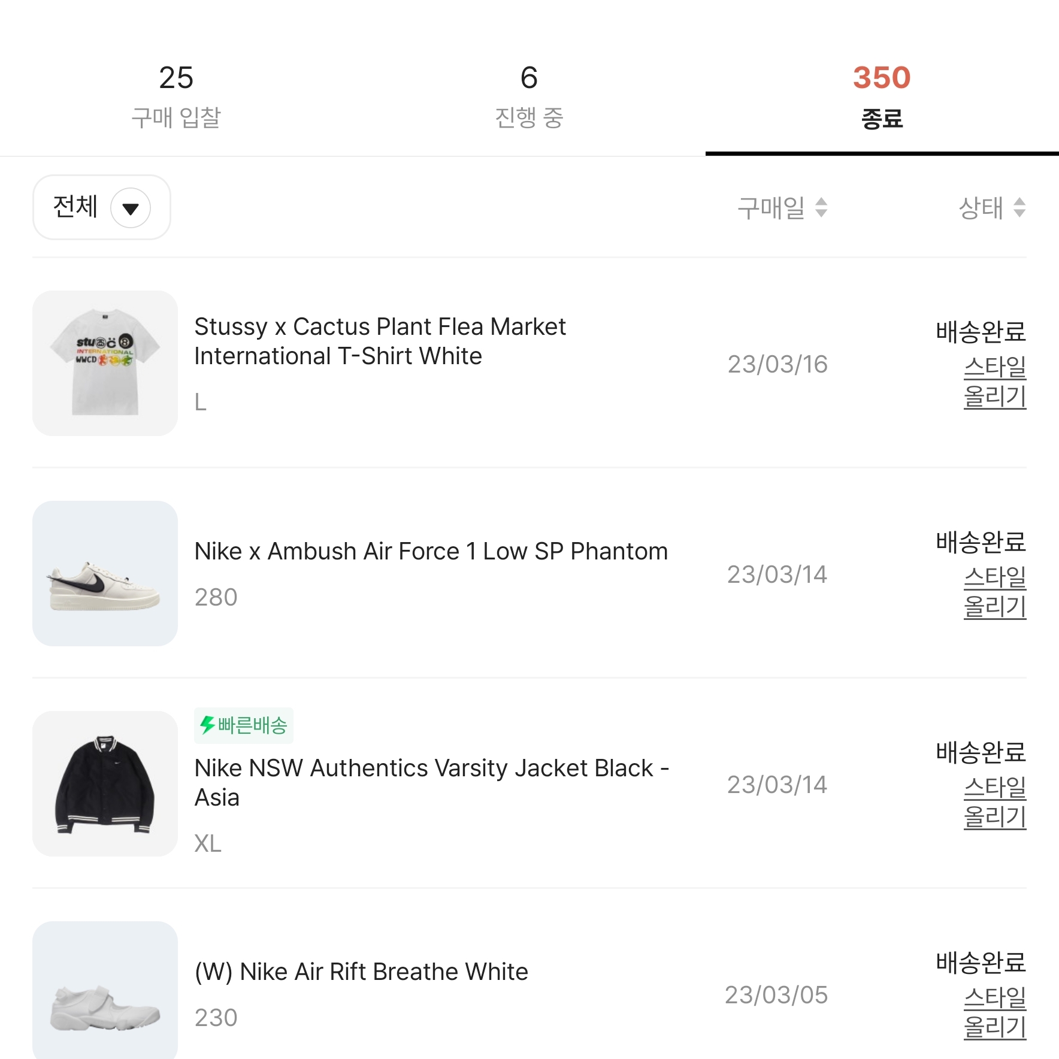Open the 전체 filter dropdown arrow

tap(131, 208)
